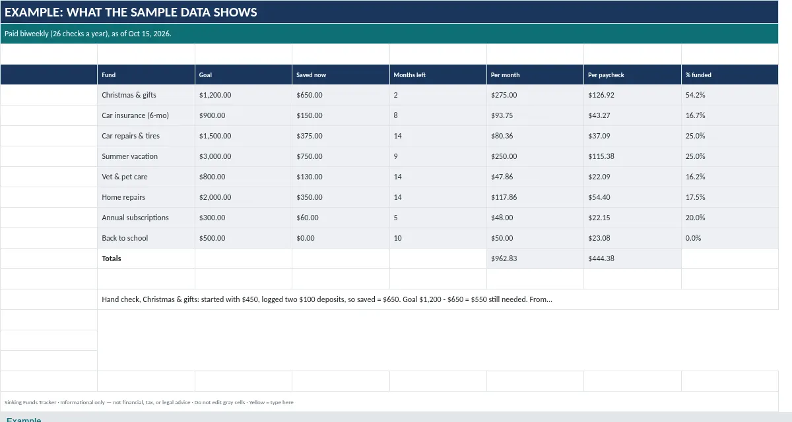The image size is (792, 422).
Task: Click the $3,000.00 Summer vacation goal
Action: (244, 156)
